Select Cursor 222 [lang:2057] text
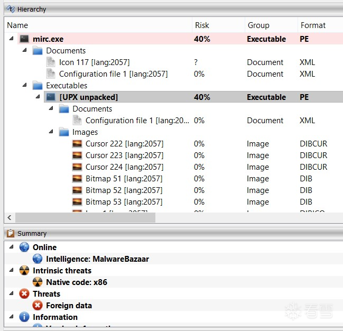The width and height of the screenshot is (343, 331). [125, 144]
